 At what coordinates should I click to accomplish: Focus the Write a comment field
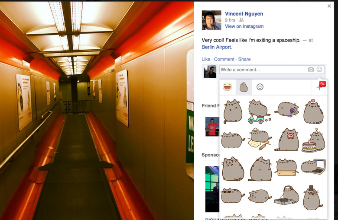[x=272, y=70]
